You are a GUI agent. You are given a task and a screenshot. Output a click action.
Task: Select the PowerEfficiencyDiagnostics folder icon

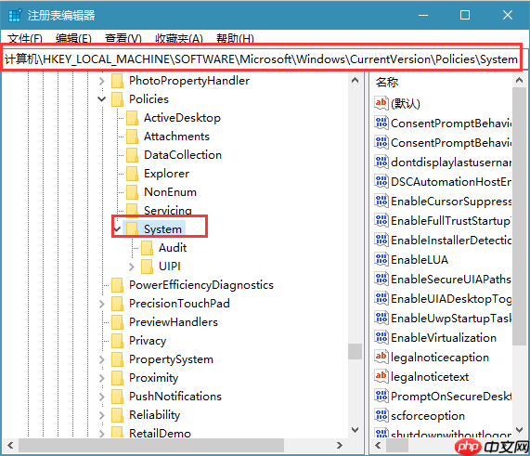pos(117,285)
